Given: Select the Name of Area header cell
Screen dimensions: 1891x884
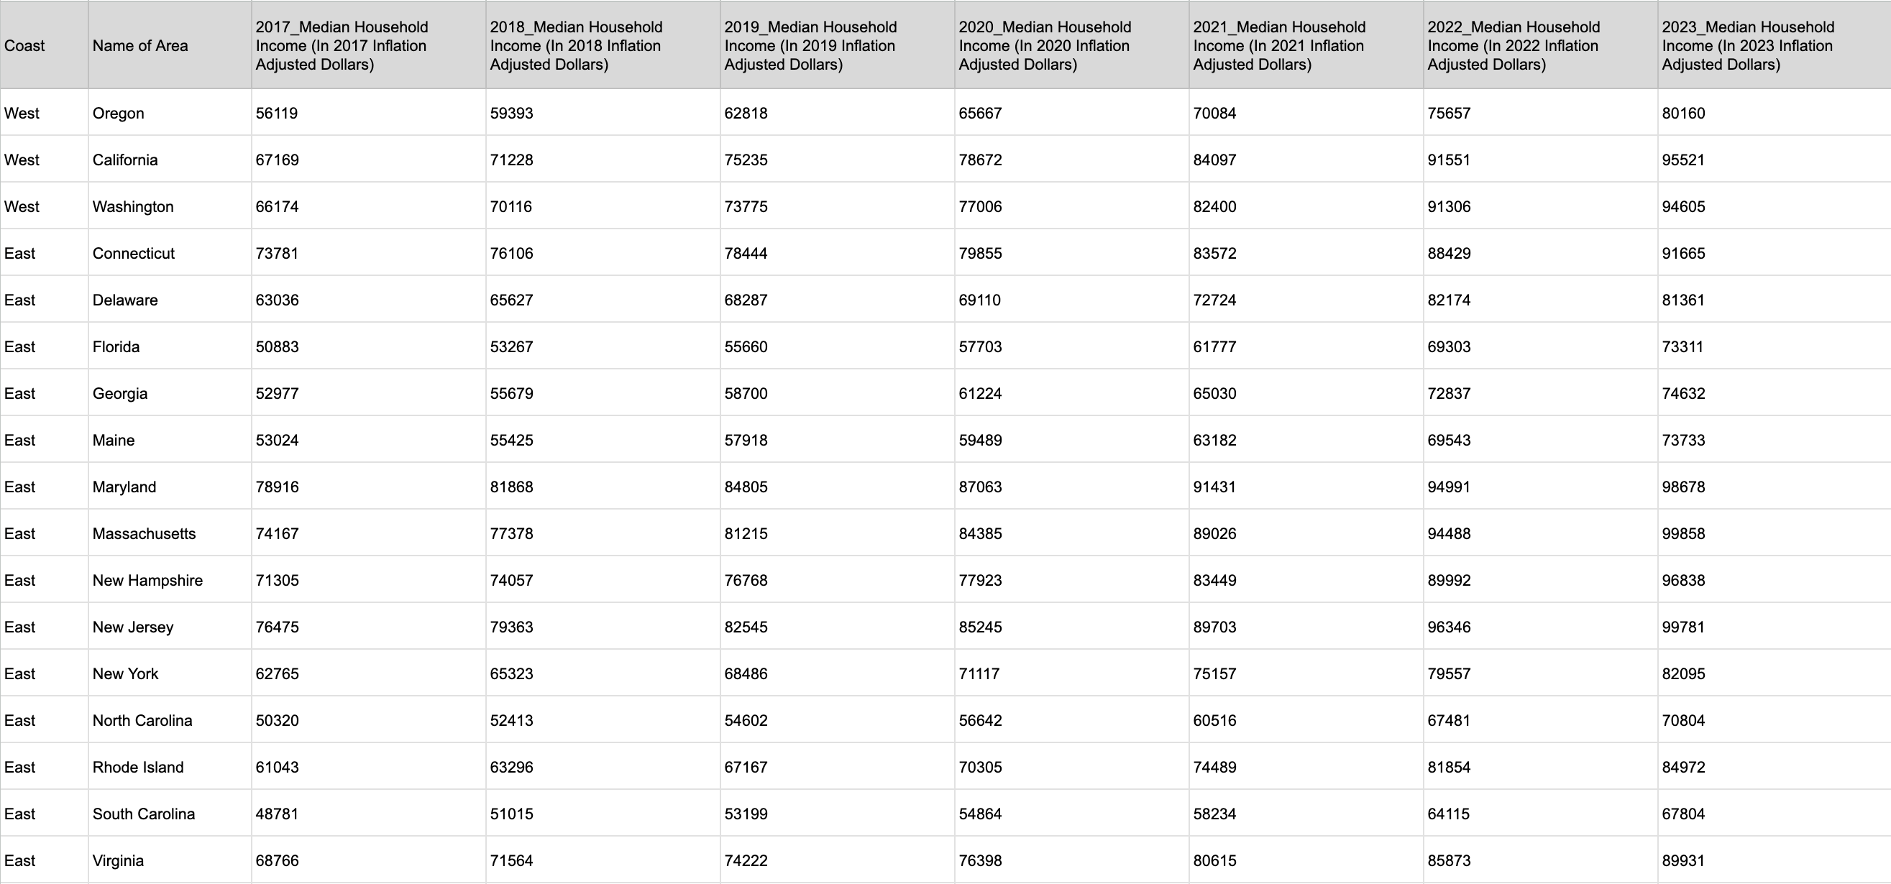Looking at the screenshot, I should (x=140, y=45).
